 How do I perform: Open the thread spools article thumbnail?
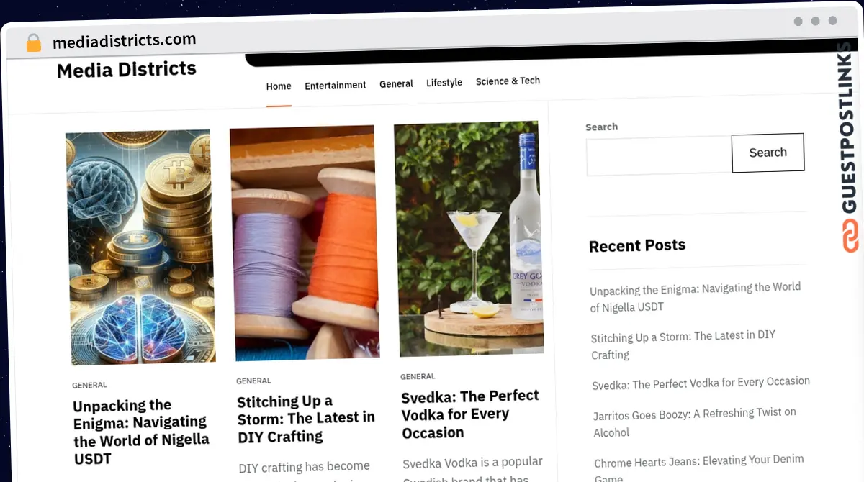click(305, 243)
